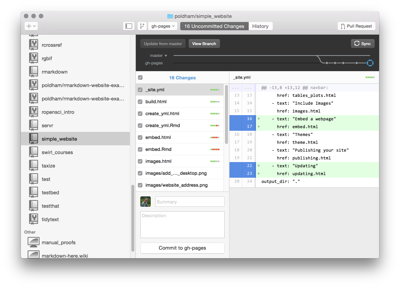The width and height of the screenshot is (400, 288).
Task: Click the current commit circle on gh-pages timeline
Action: (x=370, y=63)
